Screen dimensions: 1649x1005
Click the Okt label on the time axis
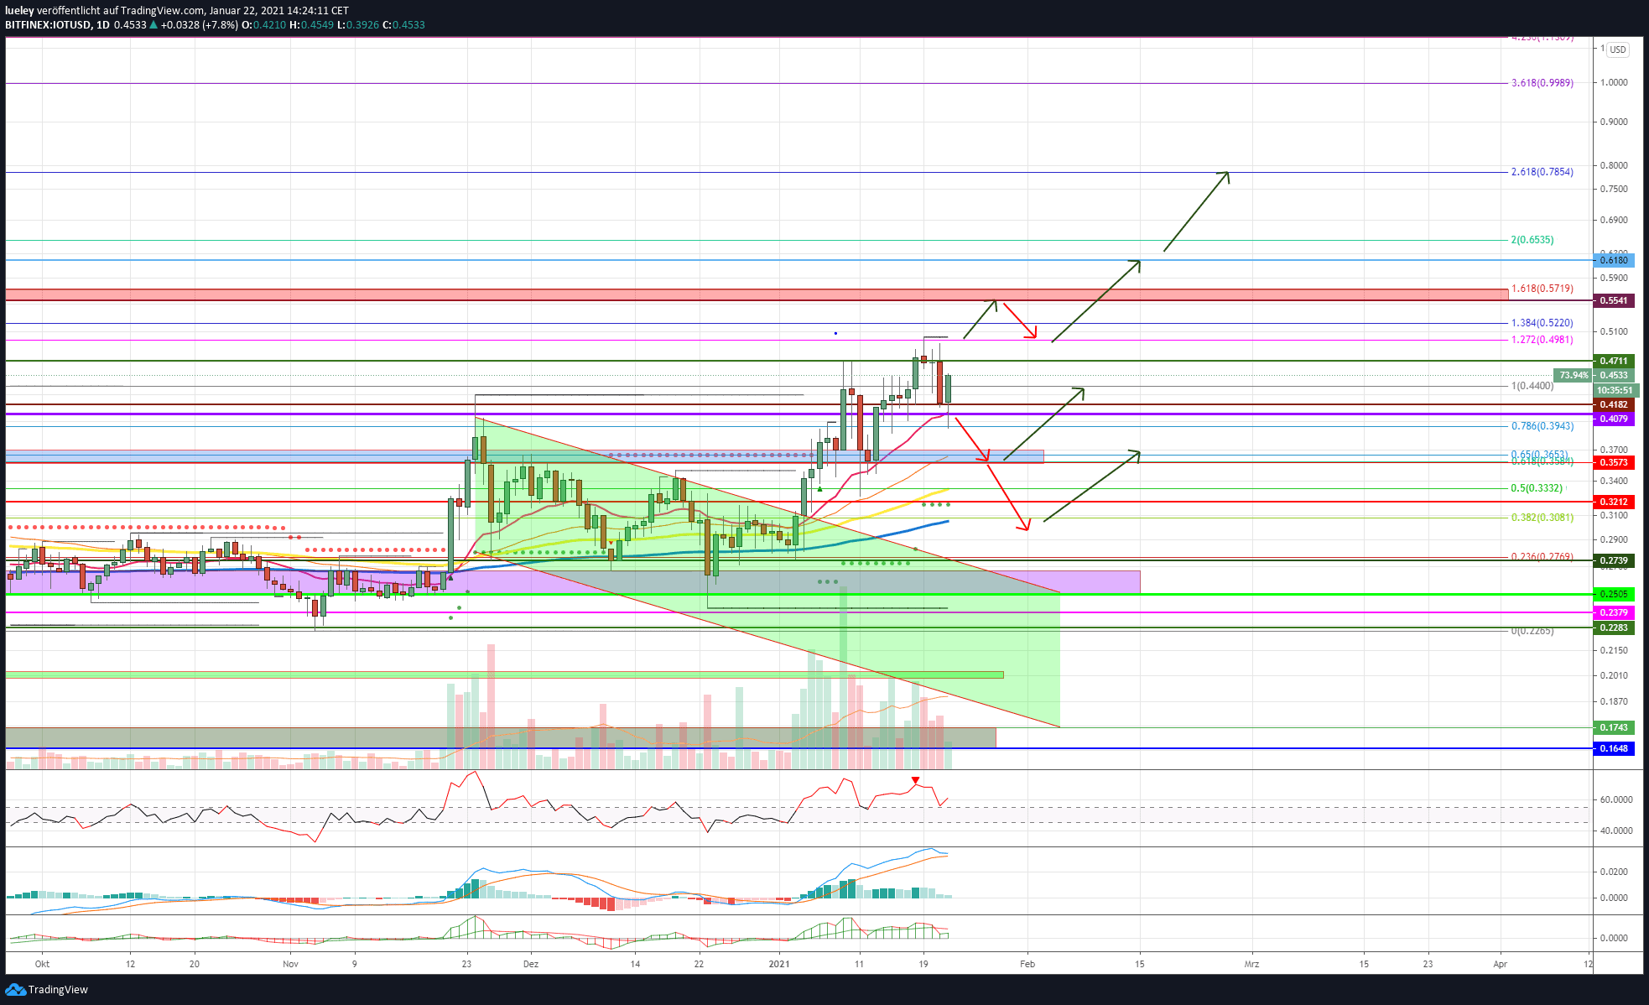[x=42, y=964]
